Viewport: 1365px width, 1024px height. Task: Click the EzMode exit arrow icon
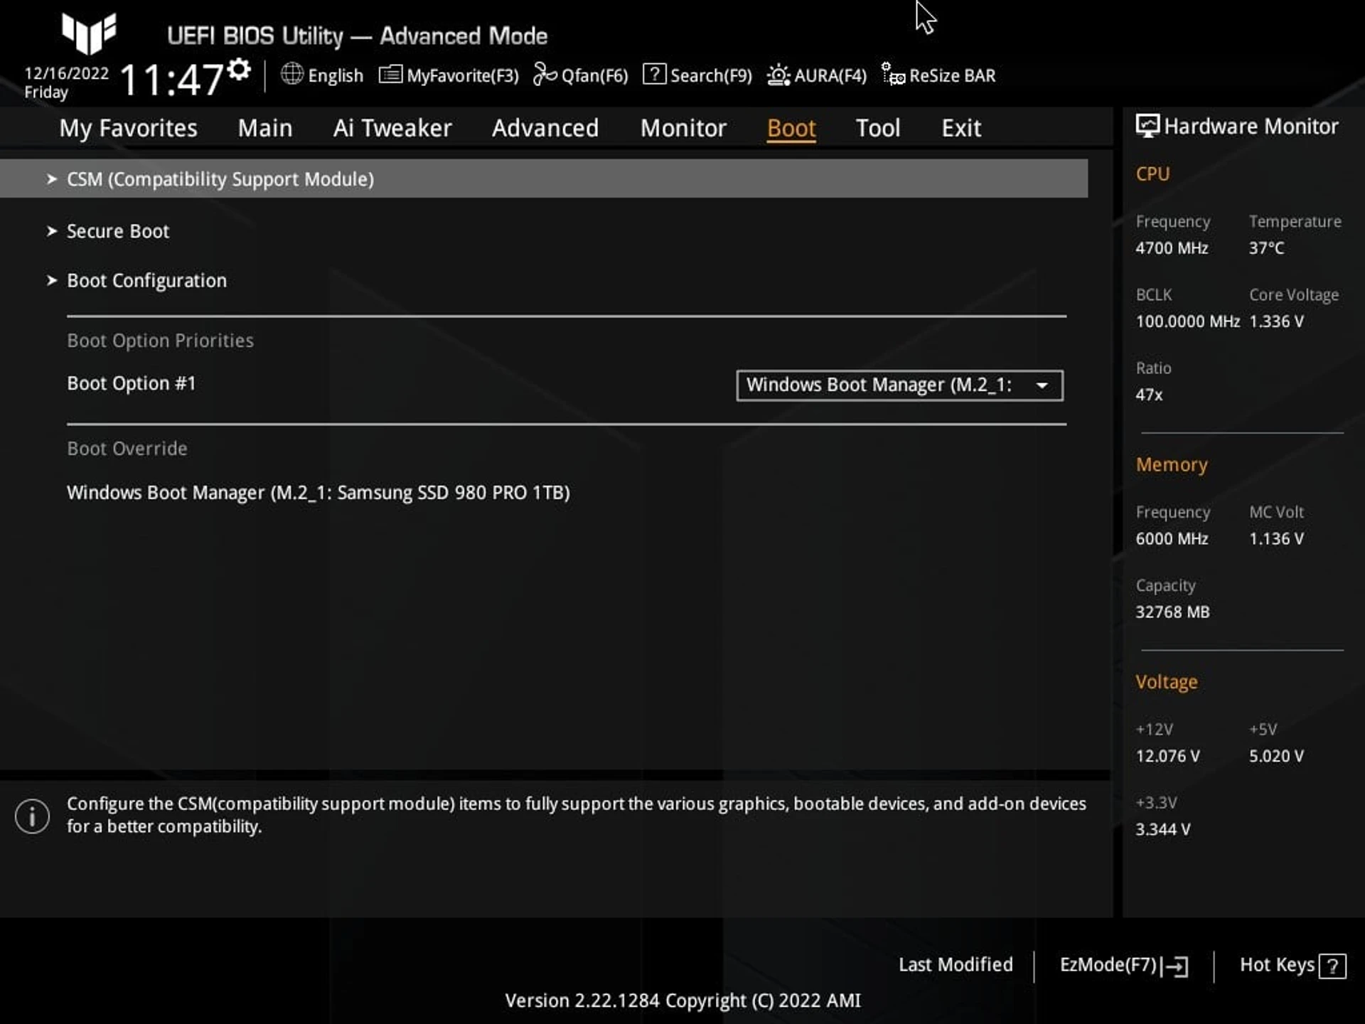(x=1175, y=966)
